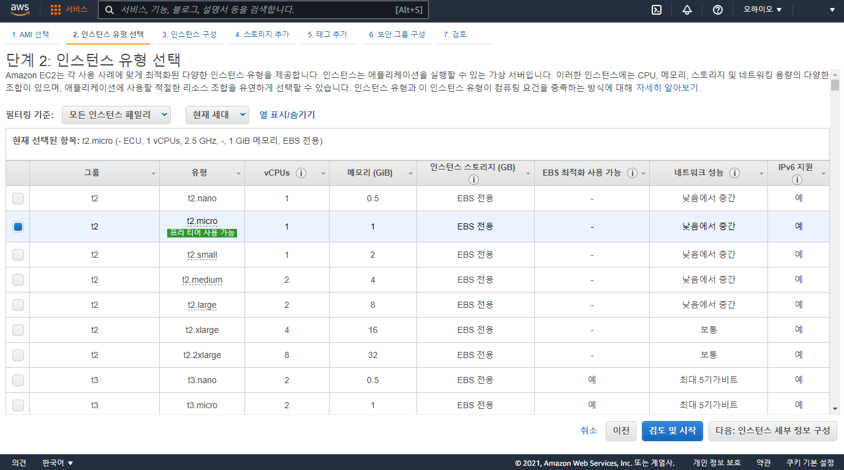Show EBS 최적화 사용 가능 info icon
Screen dimensions: 844x470
(632, 173)
